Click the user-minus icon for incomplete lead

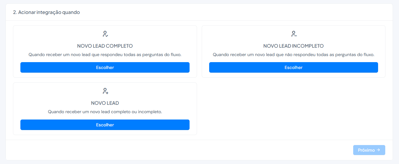point(294,34)
